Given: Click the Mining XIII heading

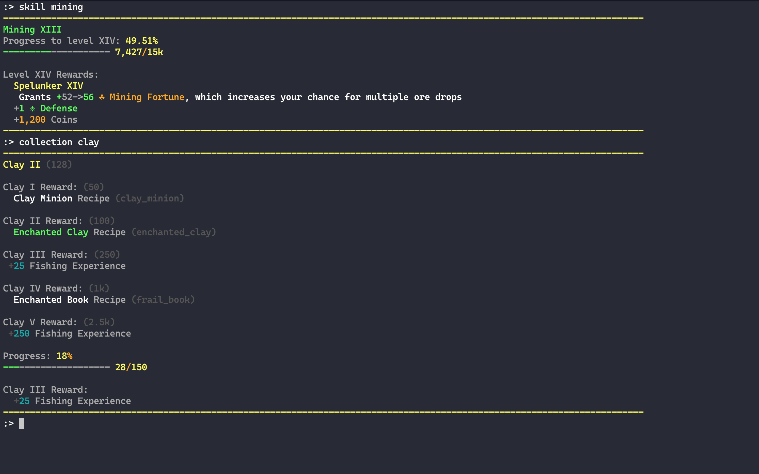Looking at the screenshot, I should pyautogui.click(x=32, y=29).
